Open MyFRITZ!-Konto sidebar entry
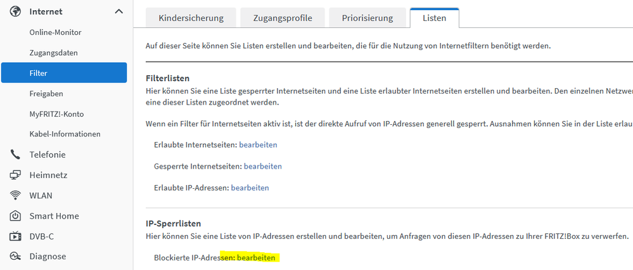This screenshot has width=633, height=270. [x=56, y=114]
